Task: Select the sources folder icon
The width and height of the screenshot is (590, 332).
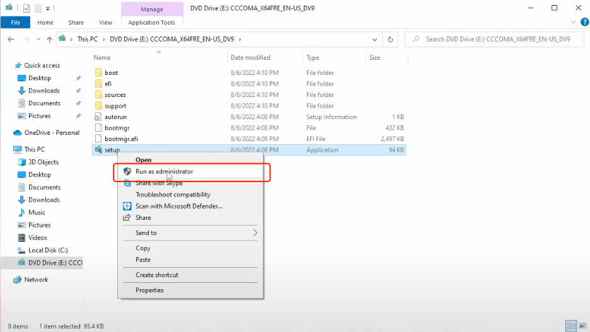Action: 98,94
